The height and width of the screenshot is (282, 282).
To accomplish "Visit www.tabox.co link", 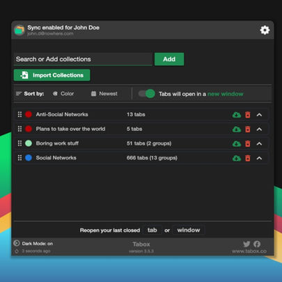I will 249,251.
